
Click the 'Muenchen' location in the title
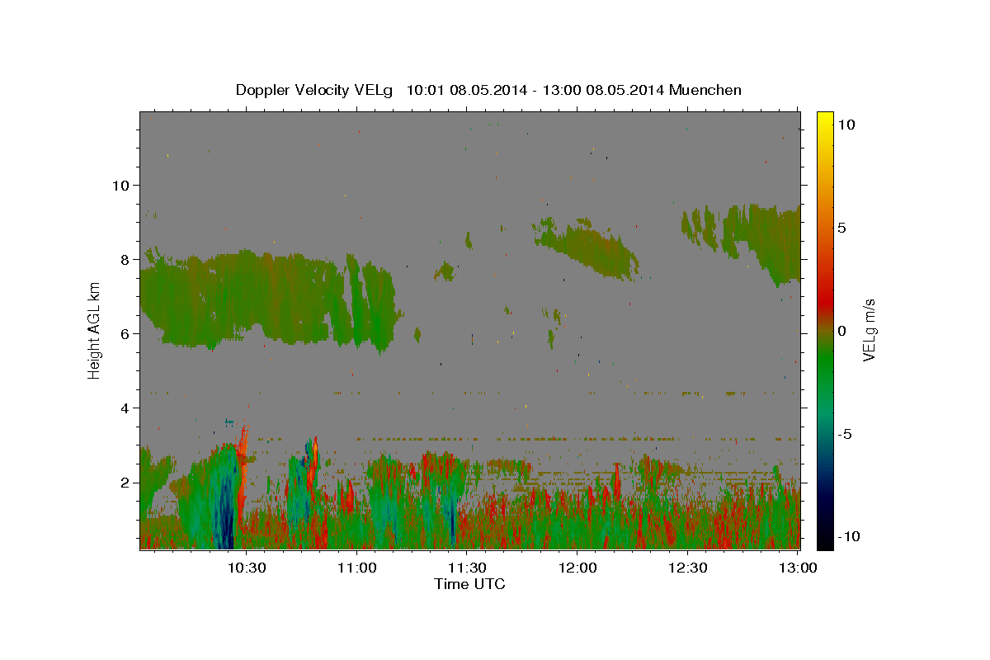click(x=706, y=90)
